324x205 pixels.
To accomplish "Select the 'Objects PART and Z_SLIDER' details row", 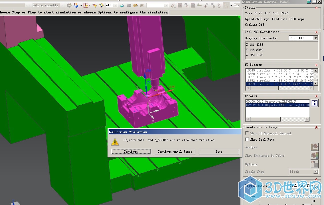I will click(x=278, y=105).
